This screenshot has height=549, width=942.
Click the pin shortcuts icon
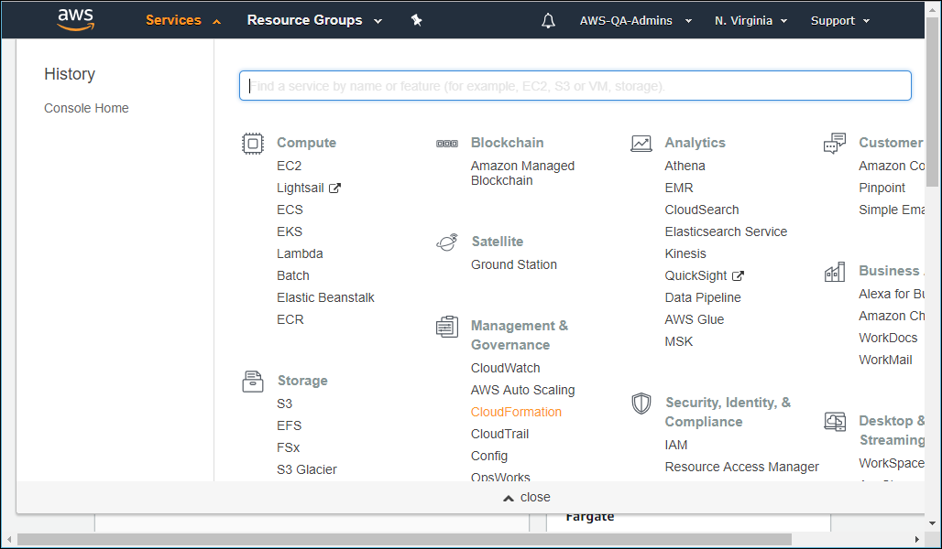click(416, 20)
